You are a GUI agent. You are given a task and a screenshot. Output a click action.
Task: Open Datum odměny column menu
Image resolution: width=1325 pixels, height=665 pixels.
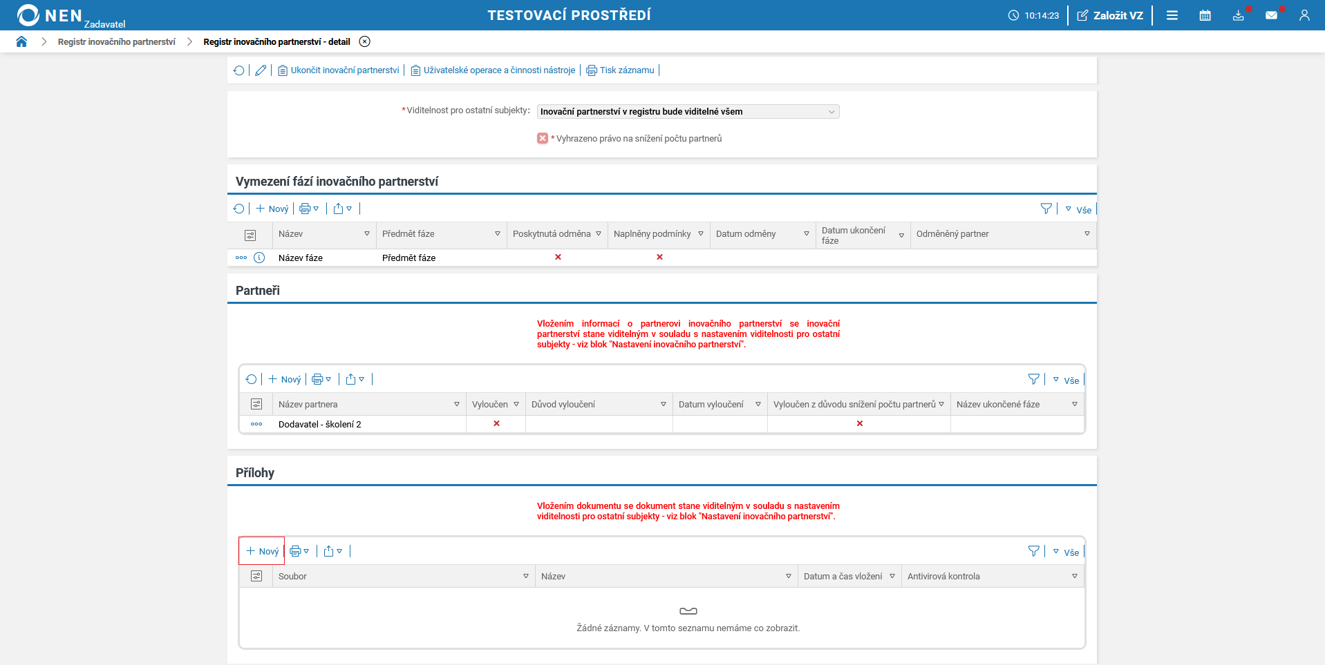(x=807, y=234)
